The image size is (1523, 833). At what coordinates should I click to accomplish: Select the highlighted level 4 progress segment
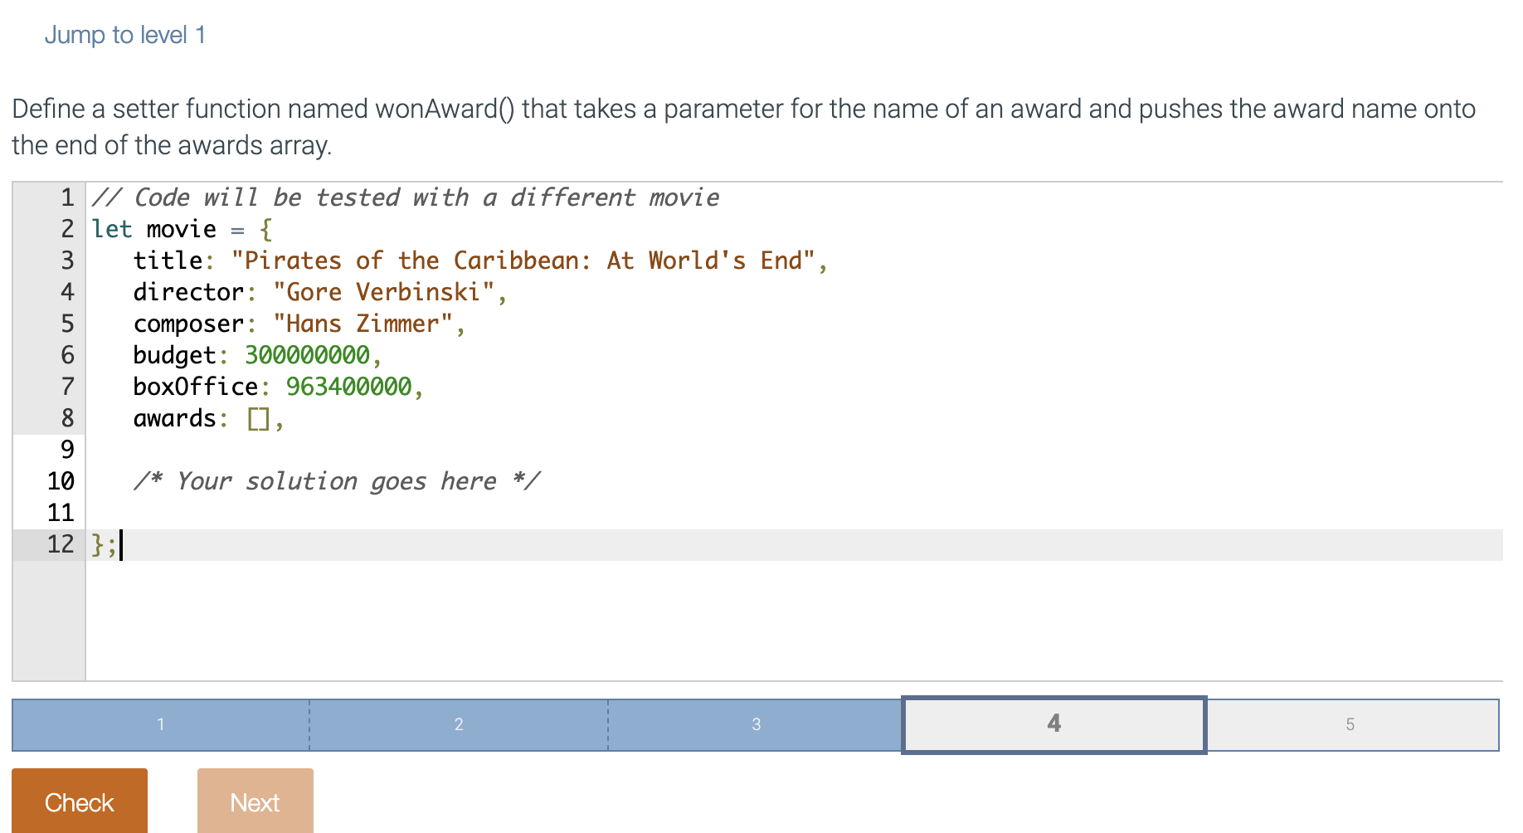[1053, 723]
